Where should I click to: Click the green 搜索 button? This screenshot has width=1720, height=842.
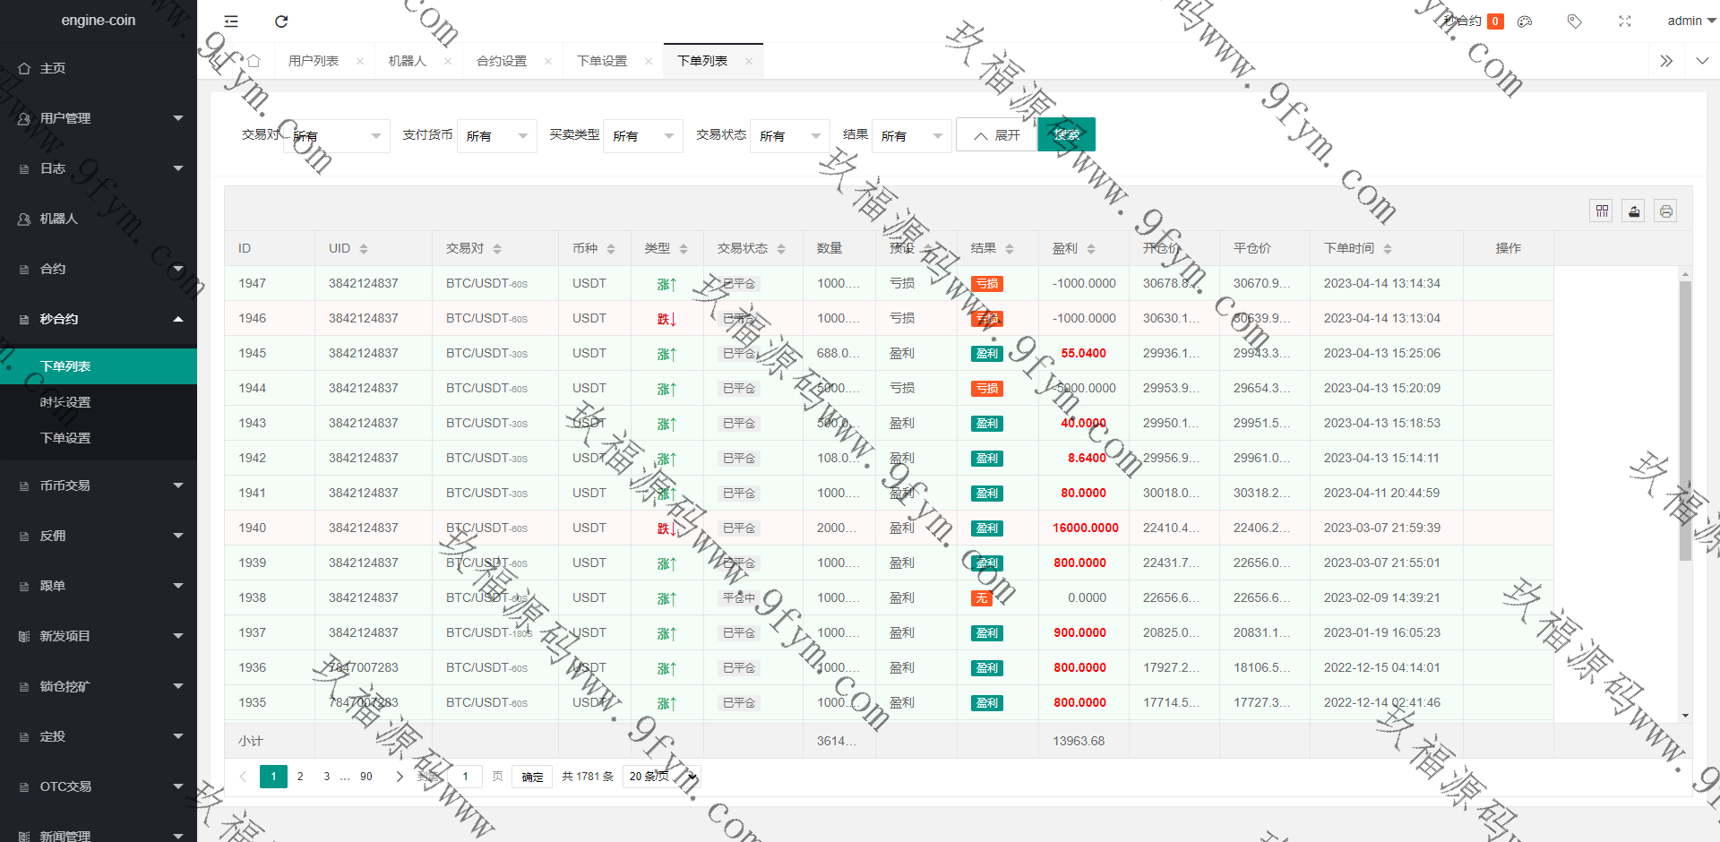point(1066,135)
